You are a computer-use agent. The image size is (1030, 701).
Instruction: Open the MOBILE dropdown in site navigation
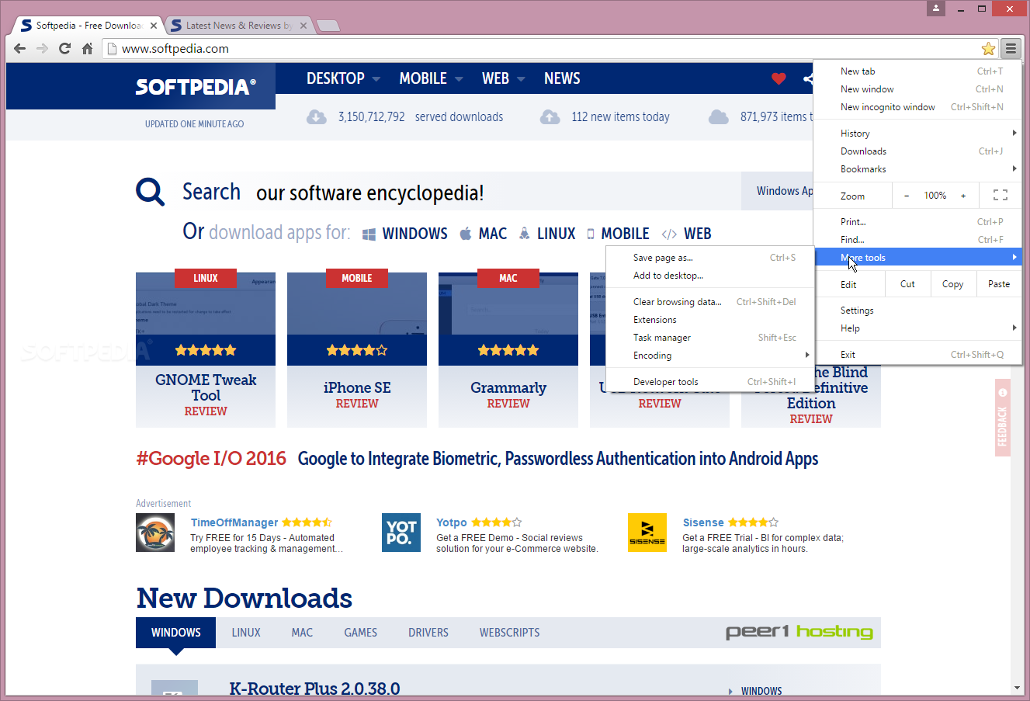[x=431, y=78]
